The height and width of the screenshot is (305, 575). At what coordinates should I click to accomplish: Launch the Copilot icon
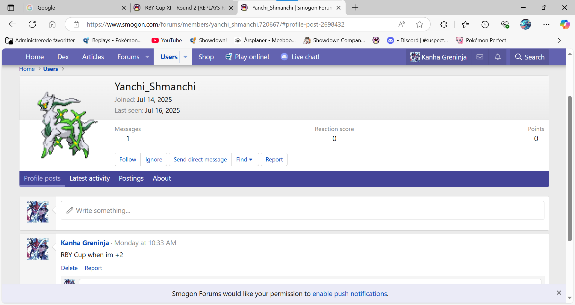(x=565, y=24)
